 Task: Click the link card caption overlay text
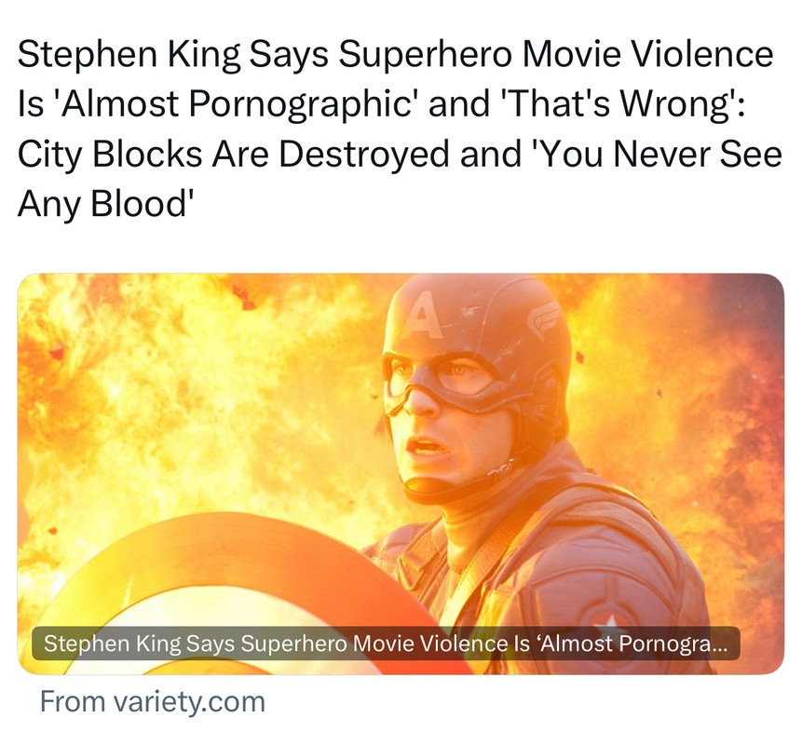[385, 643]
